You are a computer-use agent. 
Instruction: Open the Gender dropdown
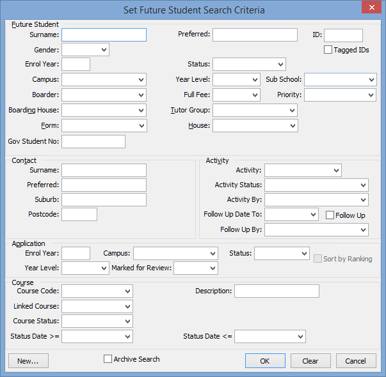pyautogui.click(x=85, y=50)
